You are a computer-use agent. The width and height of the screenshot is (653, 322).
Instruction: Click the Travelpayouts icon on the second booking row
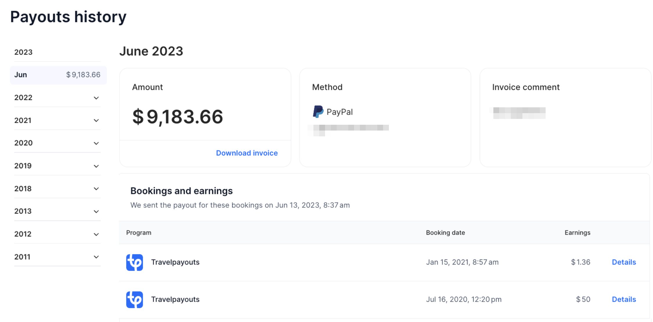[x=134, y=299]
